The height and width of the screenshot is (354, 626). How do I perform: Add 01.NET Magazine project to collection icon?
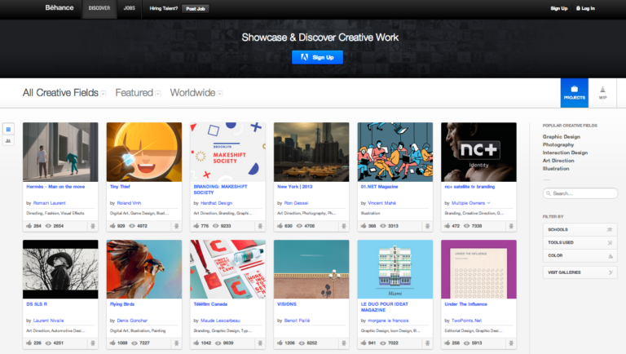point(428,226)
